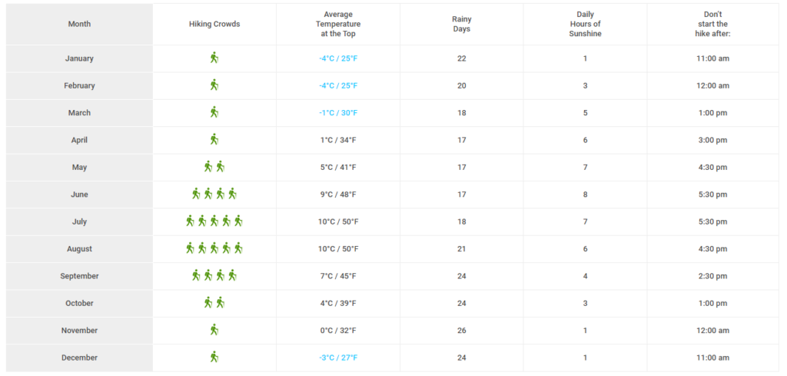Click the hiker icon in February row
Image resolution: width=787 pixels, height=376 pixels.
pos(214,85)
